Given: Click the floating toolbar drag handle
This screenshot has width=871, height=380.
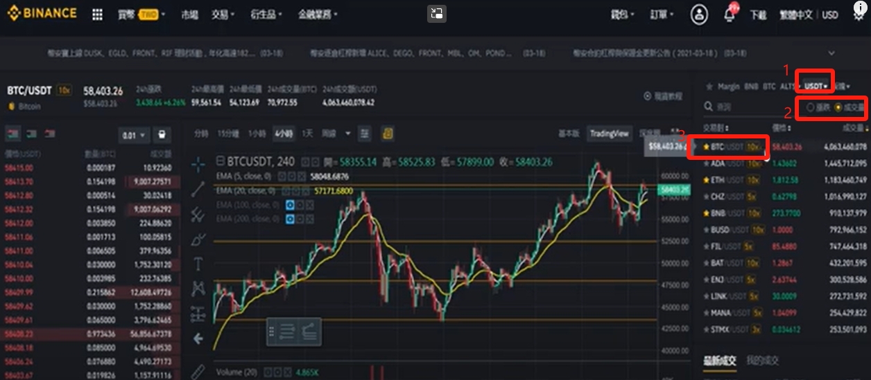Looking at the screenshot, I should 272,332.
